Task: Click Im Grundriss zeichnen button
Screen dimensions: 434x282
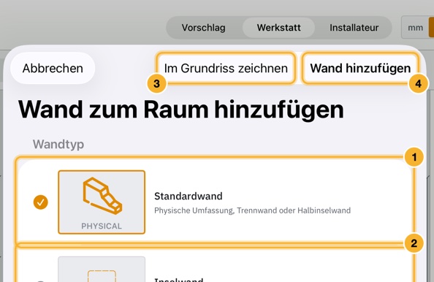Action: click(226, 69)
